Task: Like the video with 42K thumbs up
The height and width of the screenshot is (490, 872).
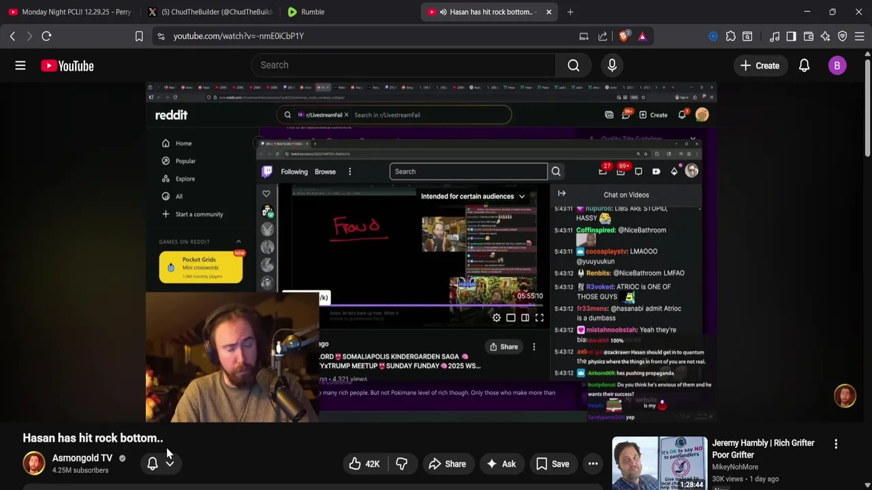Action: (364, 464)
